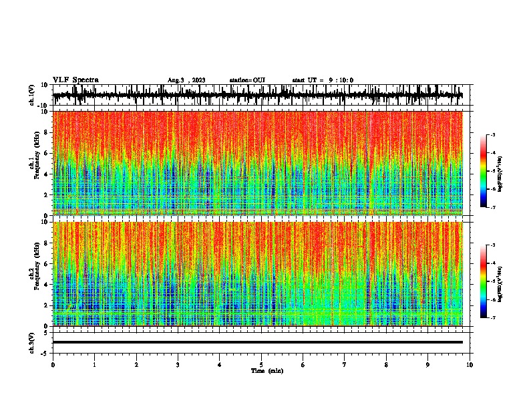Click the time axis tick label '0'
The height and width of the screenshot is (409, 529).
[53, 365]
